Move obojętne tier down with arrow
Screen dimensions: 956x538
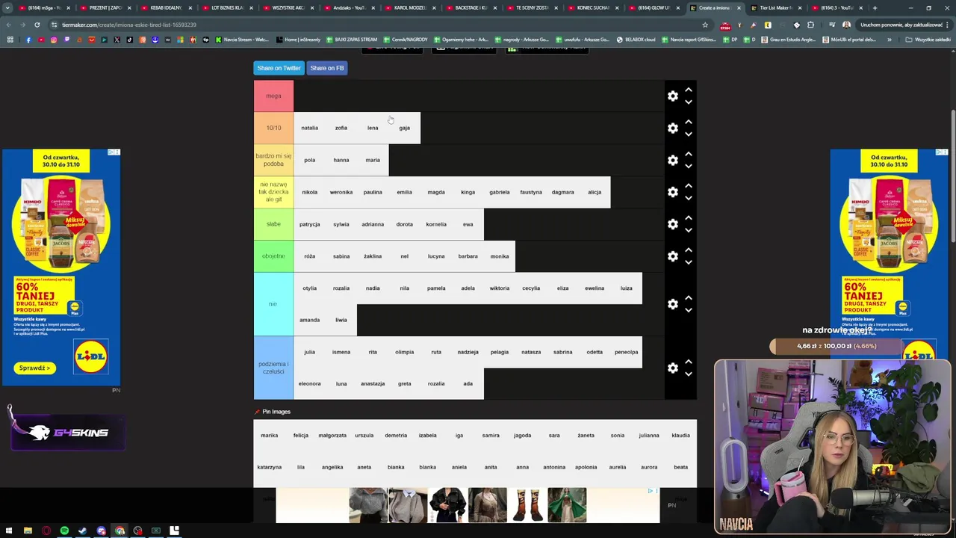pyautogui.click(x=689, y=262)
